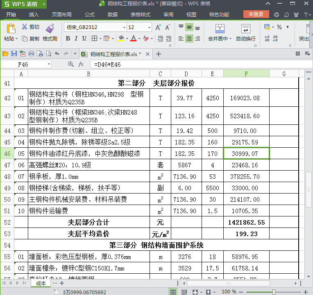Click zoom out minus button
The height and width of the screenshot is (295, 313).
pos(241,292)
